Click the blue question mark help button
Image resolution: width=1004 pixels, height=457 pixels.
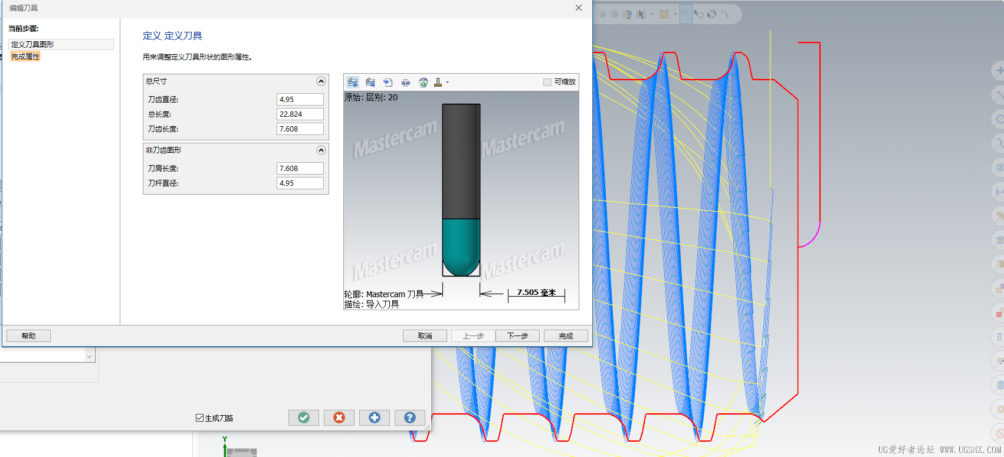pos(410,417)
